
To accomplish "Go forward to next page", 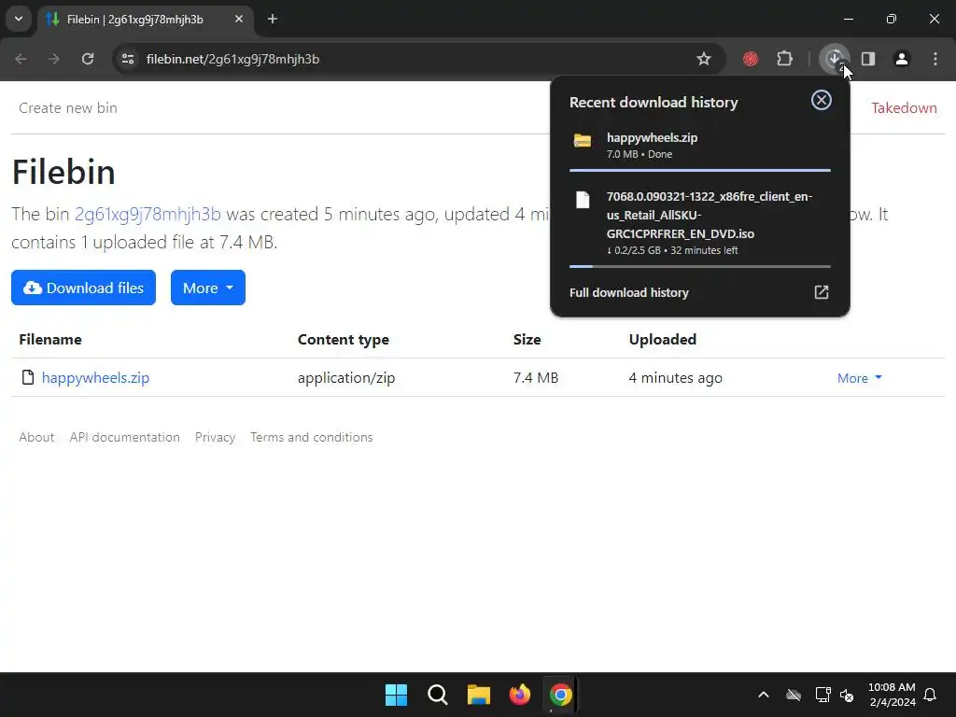I will tap(53, 59).
